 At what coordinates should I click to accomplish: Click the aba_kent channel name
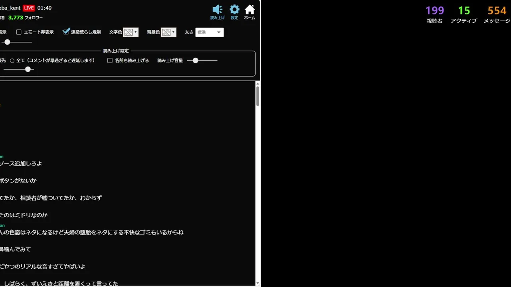pos(10,8)
